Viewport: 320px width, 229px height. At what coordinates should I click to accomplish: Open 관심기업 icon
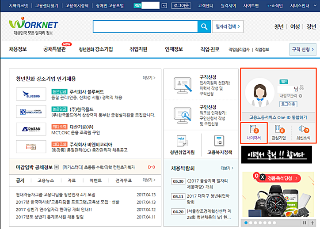(x=279, y=130)
